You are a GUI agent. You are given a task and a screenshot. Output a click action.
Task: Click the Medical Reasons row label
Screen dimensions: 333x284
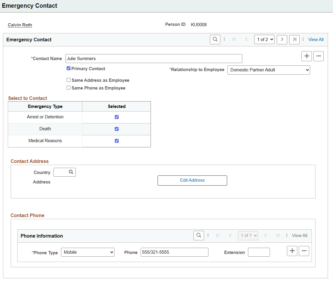click(x=45, y=141)
